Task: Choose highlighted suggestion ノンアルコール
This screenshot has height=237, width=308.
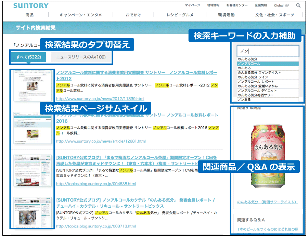Action: pyautogui.click(x=268, y=64)
